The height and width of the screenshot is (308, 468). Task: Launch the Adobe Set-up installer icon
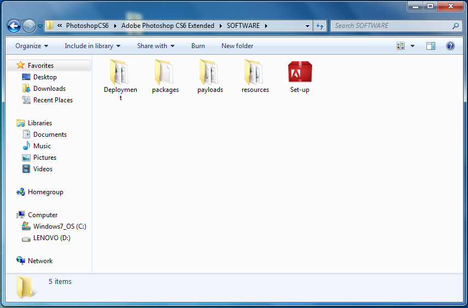(300, 72)
